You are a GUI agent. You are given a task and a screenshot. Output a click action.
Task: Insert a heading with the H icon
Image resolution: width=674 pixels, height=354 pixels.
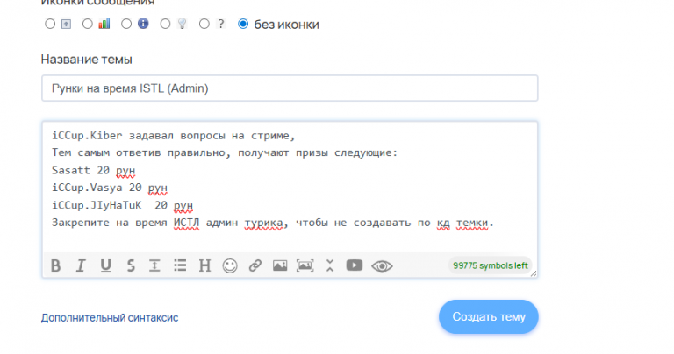[204, 265]
